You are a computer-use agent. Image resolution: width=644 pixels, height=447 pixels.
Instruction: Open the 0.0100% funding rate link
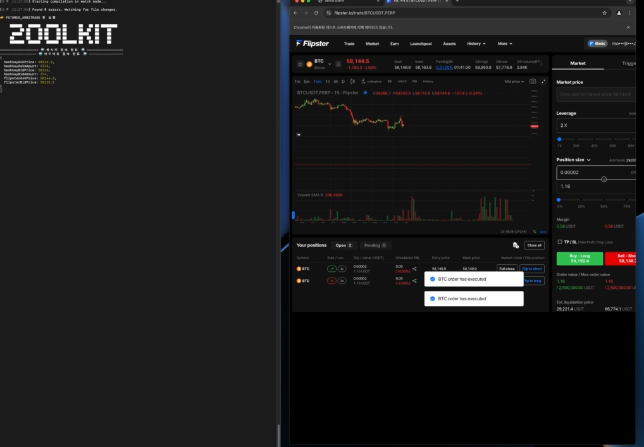[x=444, y=67]
